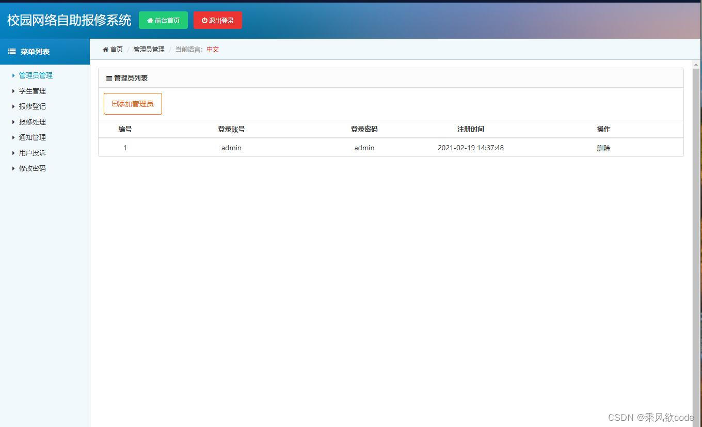The image size is (702, 427).
Task: Click the list icon beside 菜单列表
Action: coord(12,52)
